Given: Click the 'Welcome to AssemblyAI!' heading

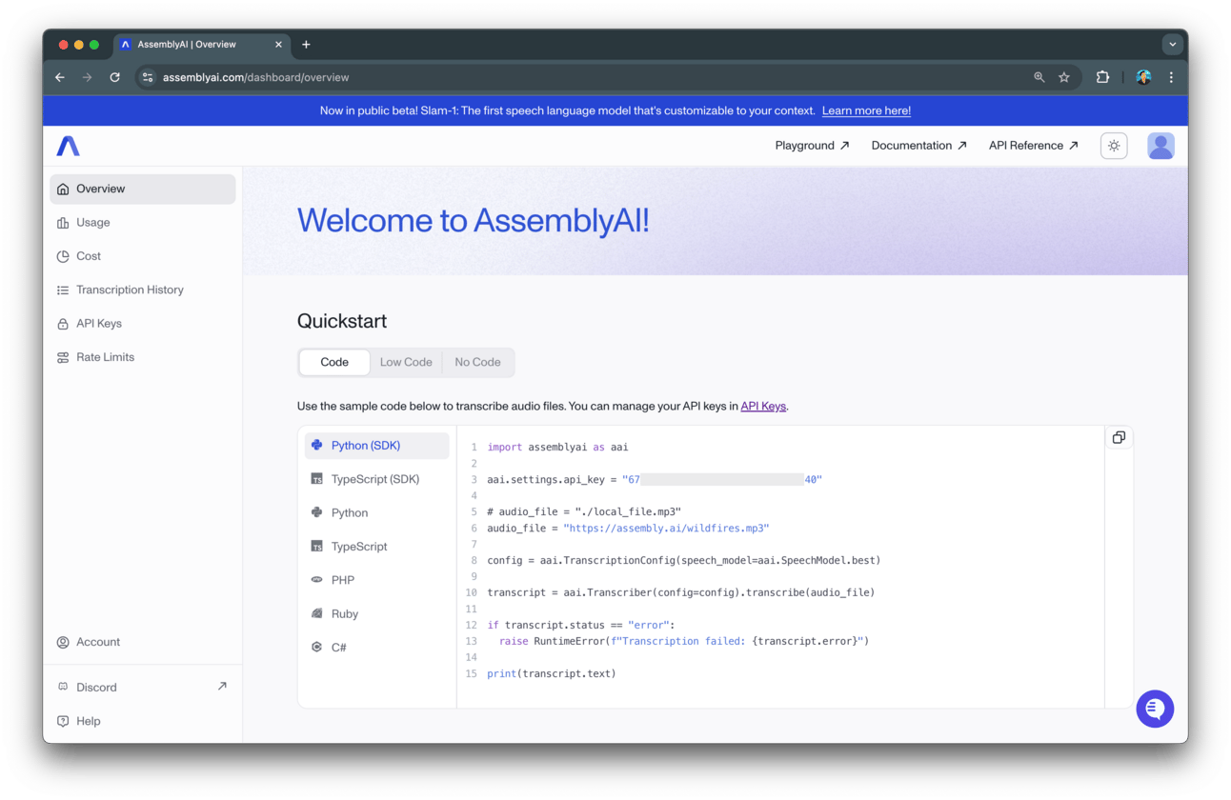Looking at the screenshot, I should (474, 221).
